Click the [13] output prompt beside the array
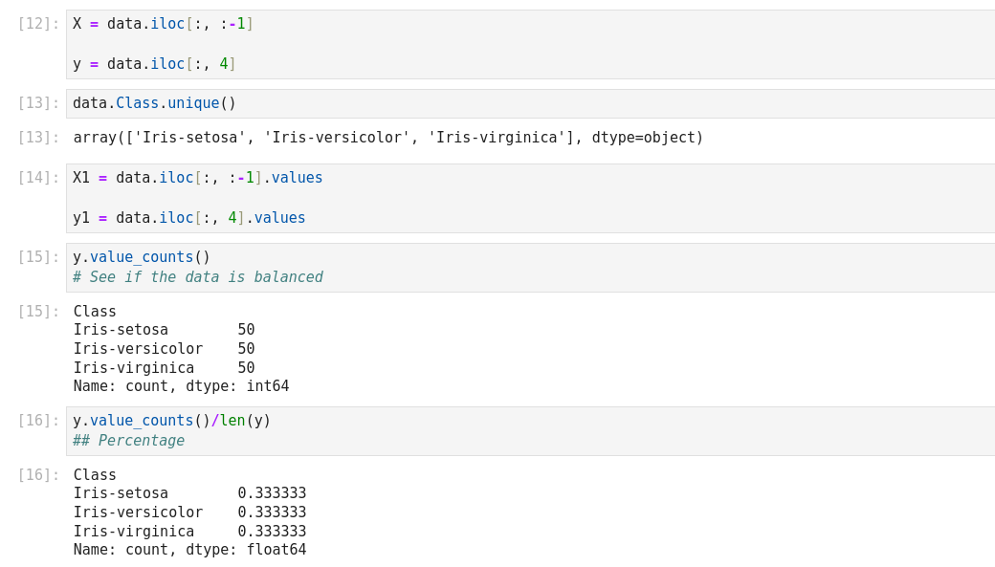The image size is (995, 567). (38, 138)
